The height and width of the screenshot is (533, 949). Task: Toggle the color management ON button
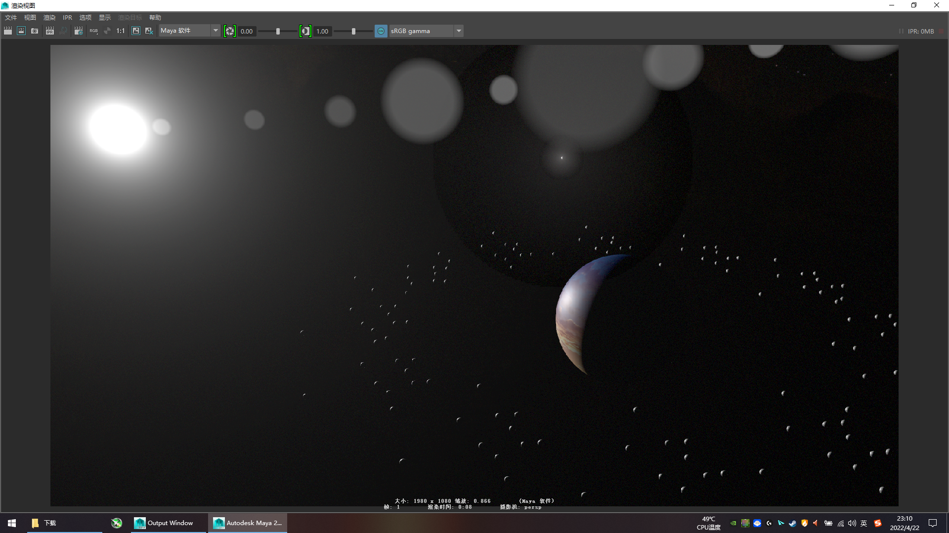point(381,31)
